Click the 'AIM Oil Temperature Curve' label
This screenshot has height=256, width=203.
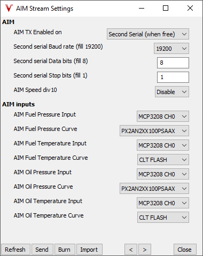coord(49,215)
